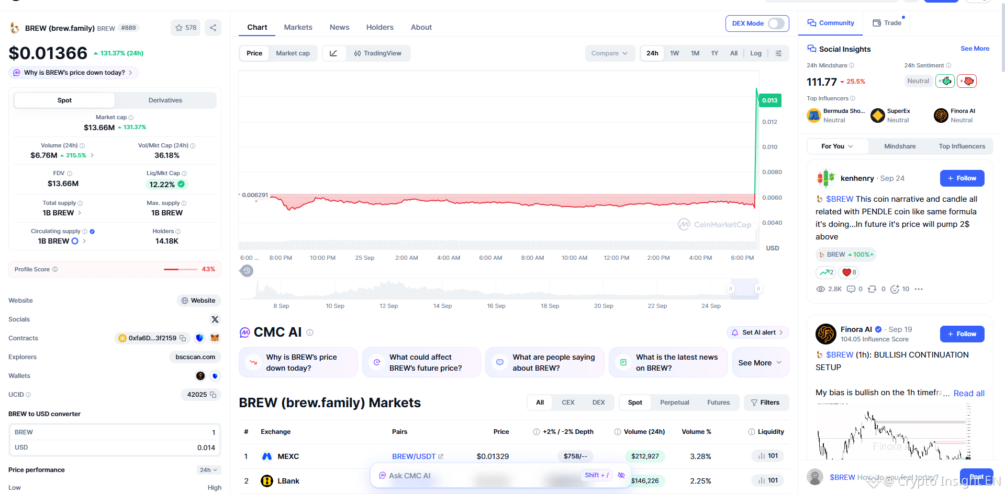The width and height of the screenshot is (1005, 494).
Task: Add BREW to watchlist via star button
Action: coord(186,28)
